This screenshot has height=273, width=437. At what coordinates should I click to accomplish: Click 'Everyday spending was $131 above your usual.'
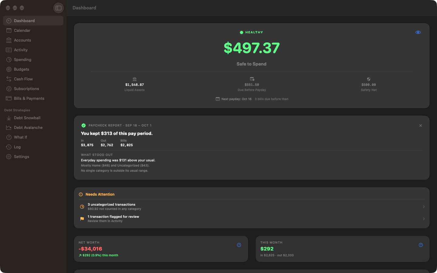118,160
